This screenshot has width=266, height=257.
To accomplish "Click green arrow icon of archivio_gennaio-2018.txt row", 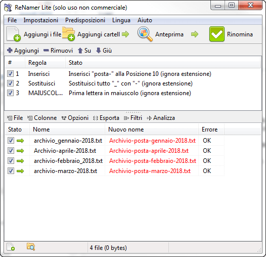I will click(20, 141).
